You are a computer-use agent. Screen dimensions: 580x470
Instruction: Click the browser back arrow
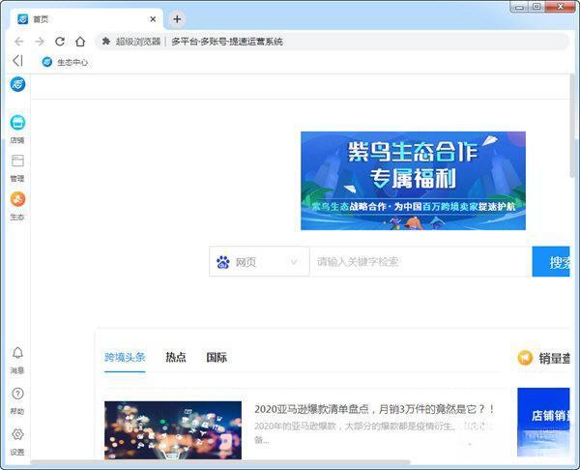click(19, 42)
